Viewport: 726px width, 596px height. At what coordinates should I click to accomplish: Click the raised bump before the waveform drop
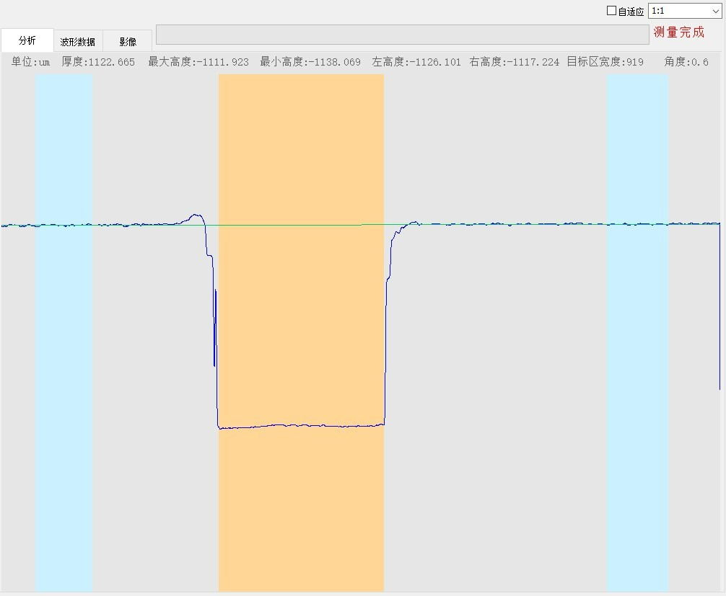(x=195, y=215)
